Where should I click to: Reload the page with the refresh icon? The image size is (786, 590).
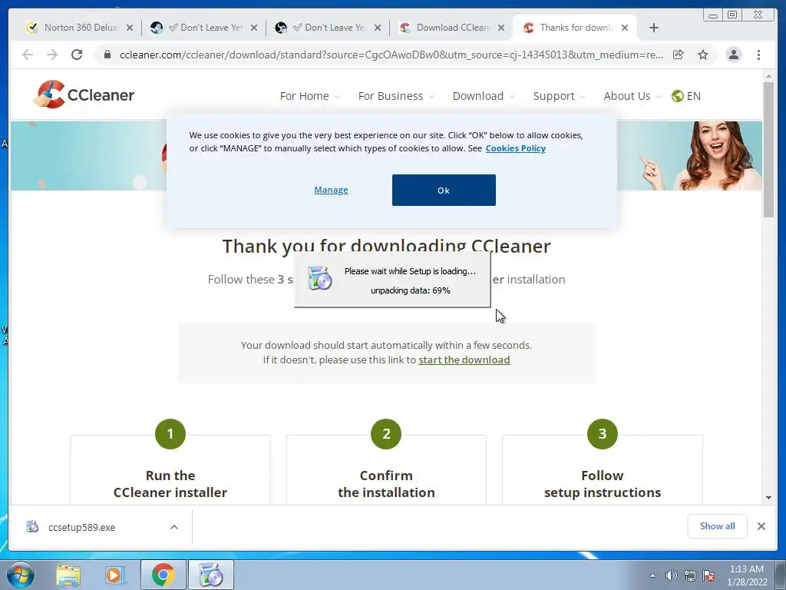(76, 55)
